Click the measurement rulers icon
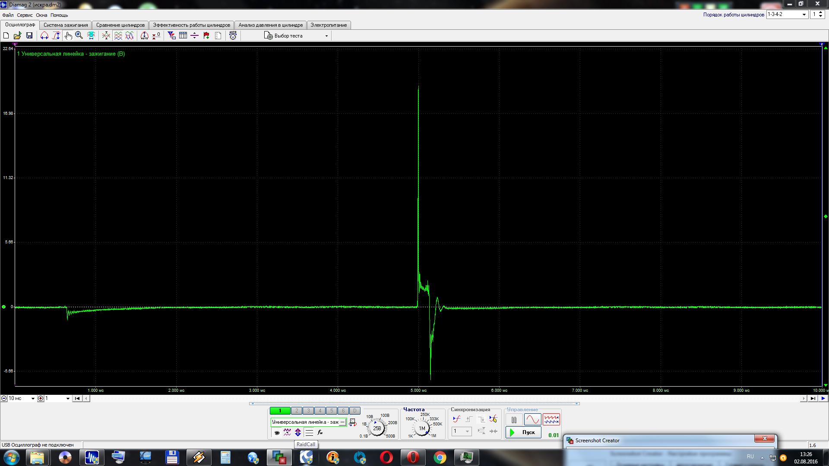The image size is (829, 466). [195, 36]
